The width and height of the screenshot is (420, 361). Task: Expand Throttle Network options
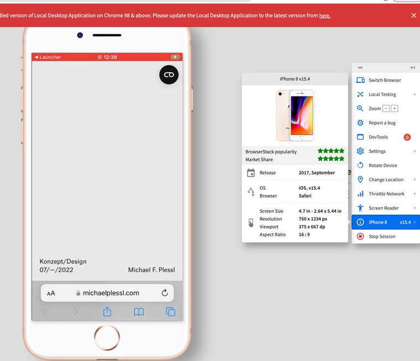click(x=414, y=194)
